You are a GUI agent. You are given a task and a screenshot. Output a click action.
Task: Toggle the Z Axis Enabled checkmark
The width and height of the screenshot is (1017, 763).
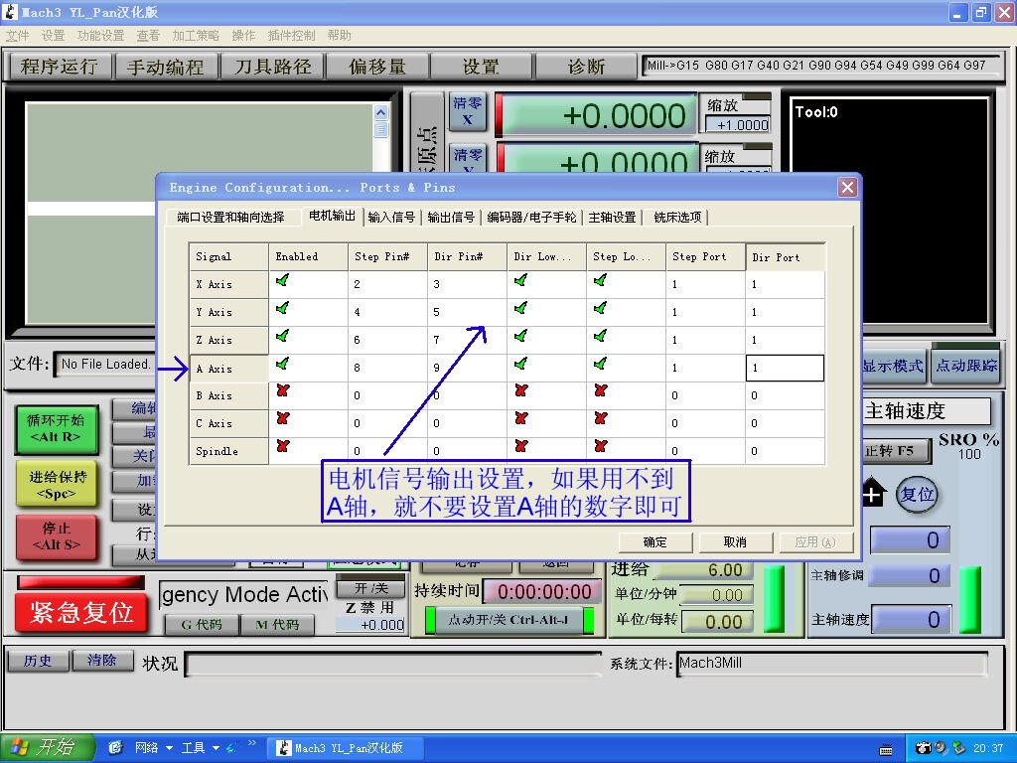click(282, 336)
